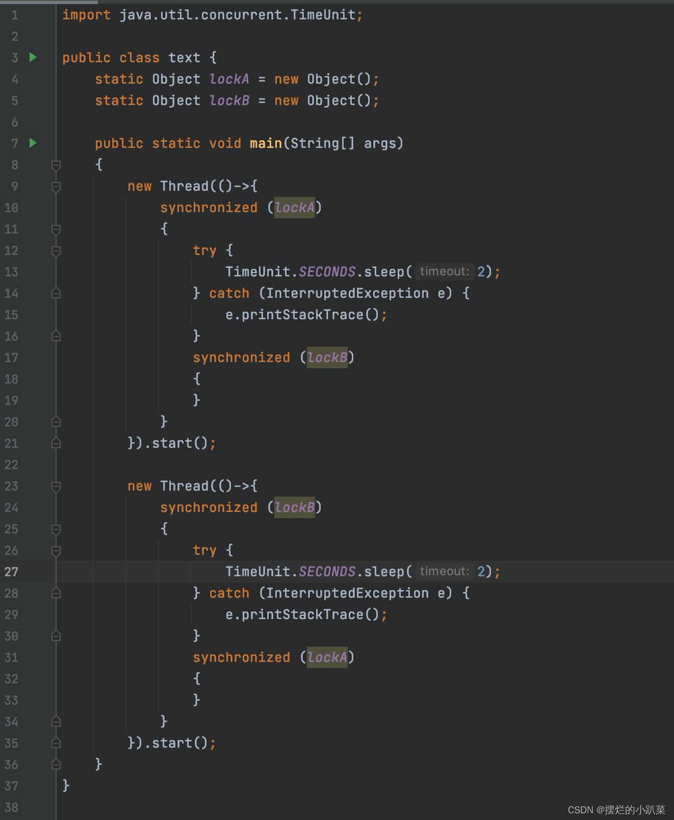Click fold end marker on line 35

56,743
